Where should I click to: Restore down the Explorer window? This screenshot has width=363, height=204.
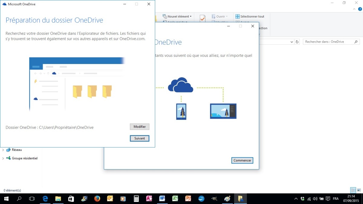point(344,3)
